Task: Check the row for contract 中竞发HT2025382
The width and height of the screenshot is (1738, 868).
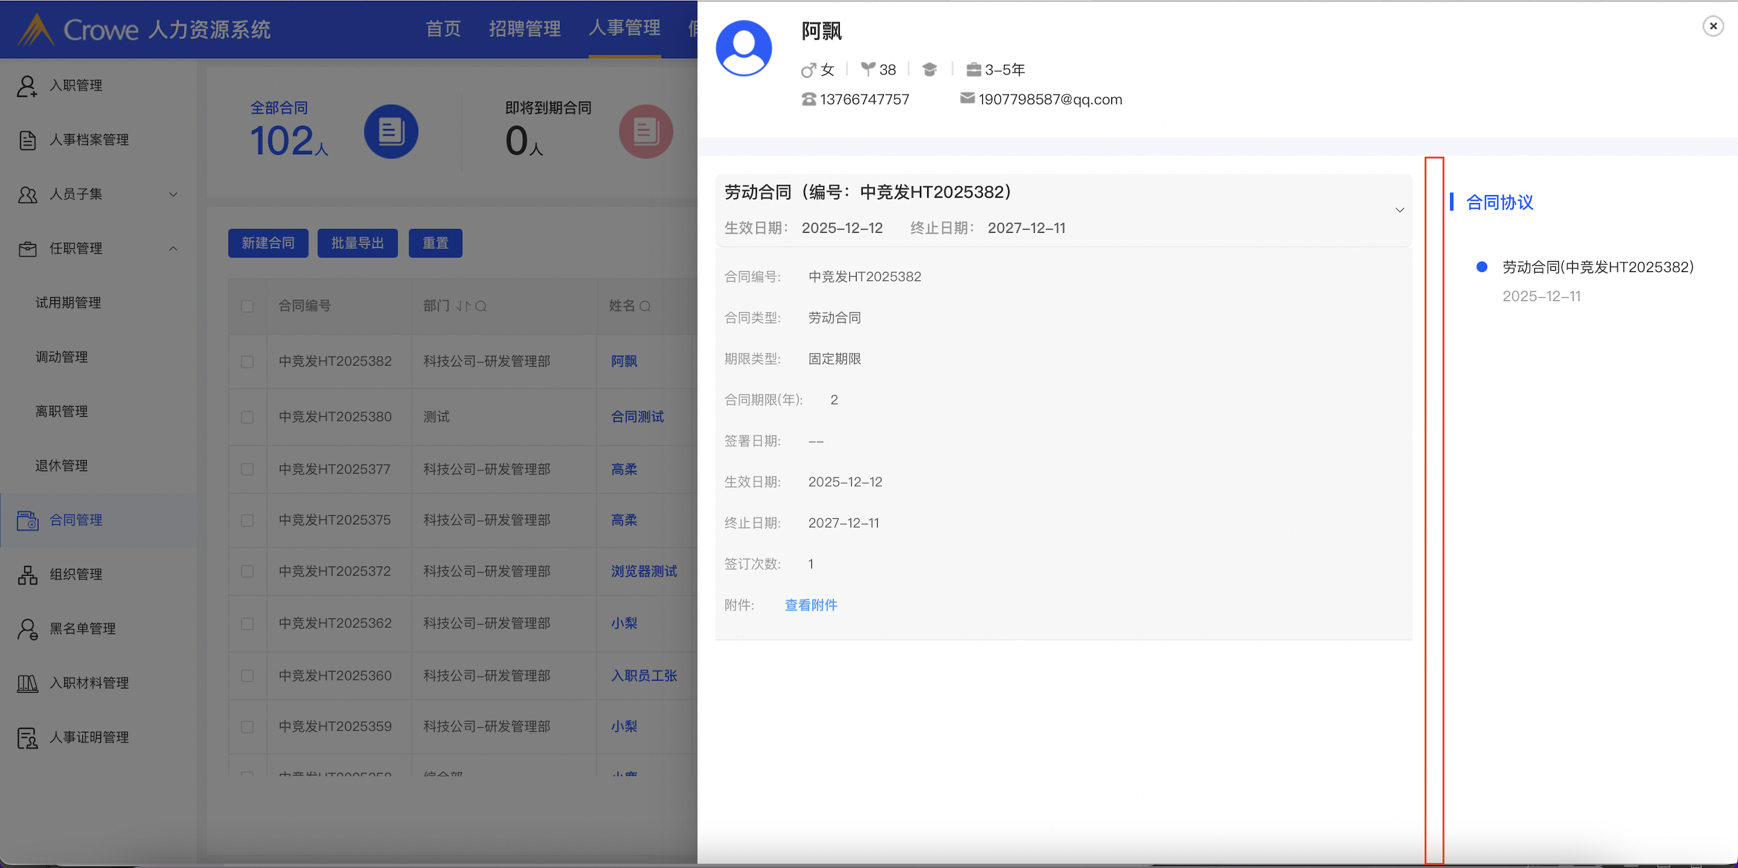Action: pyautogui.click(x=247, y=362)
